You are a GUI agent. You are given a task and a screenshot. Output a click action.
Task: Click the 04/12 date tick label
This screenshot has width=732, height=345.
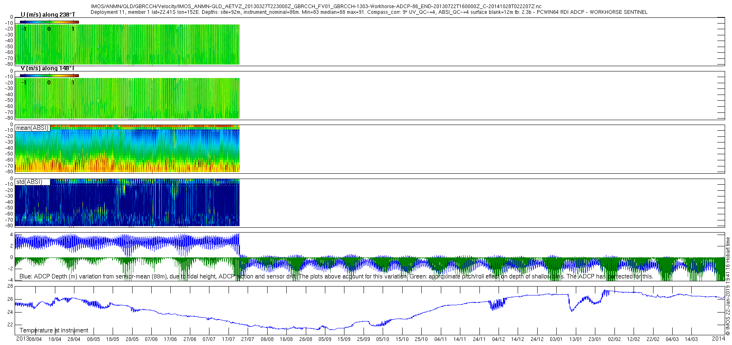point(499,339)
